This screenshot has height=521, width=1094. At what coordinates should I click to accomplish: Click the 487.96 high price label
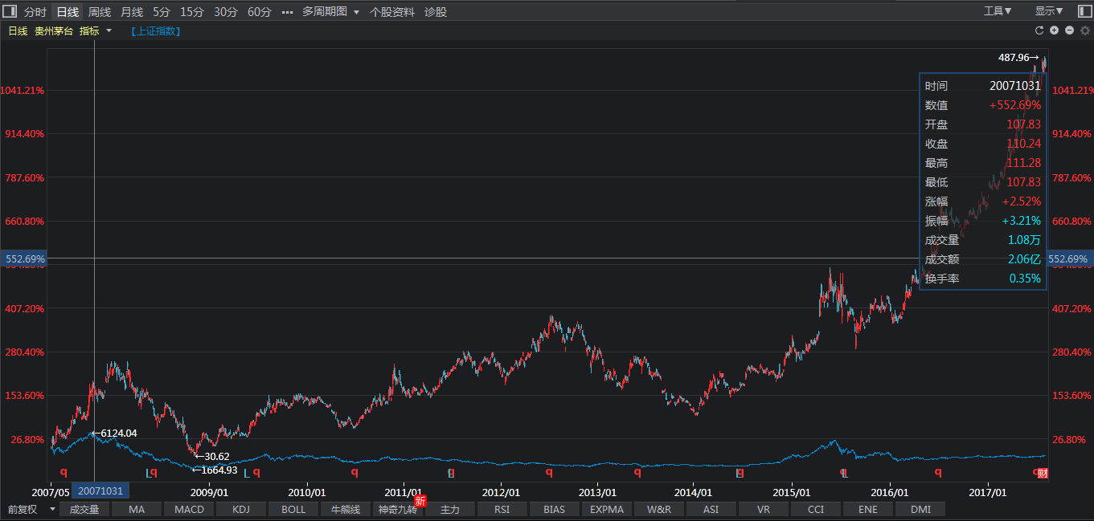(1018, 58)
